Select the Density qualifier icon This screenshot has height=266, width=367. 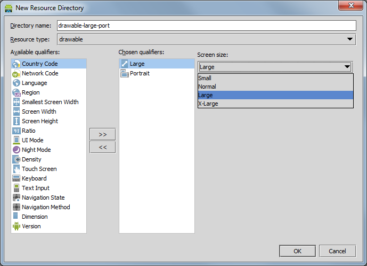point(17,159)
